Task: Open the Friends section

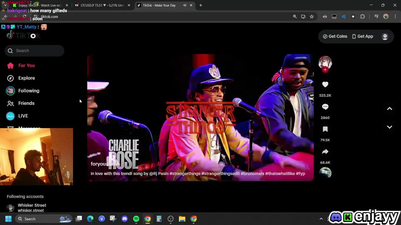Action: point(26,103)
